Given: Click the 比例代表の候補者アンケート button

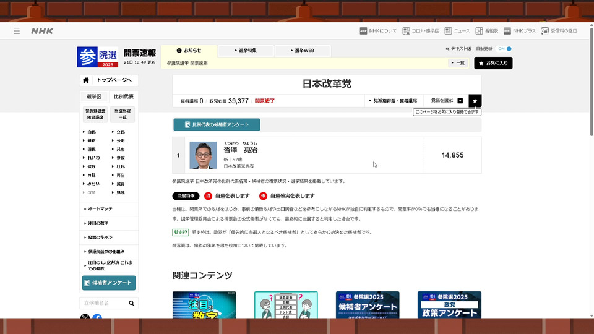Looking at the screenshot, I should coord(217,125).
